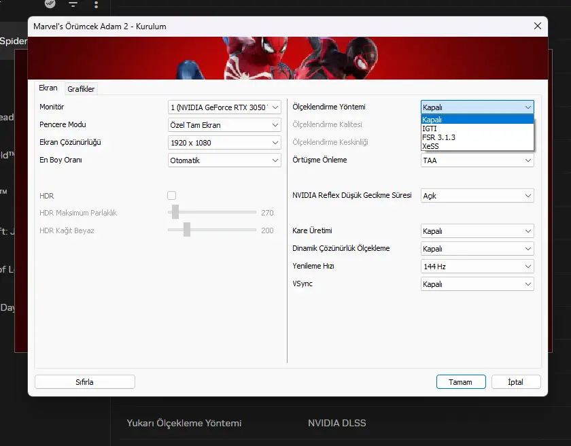Open the Yenileme Hızı dropdown
The width and height of the screenshot is (571, 446).
coord(477,266)
